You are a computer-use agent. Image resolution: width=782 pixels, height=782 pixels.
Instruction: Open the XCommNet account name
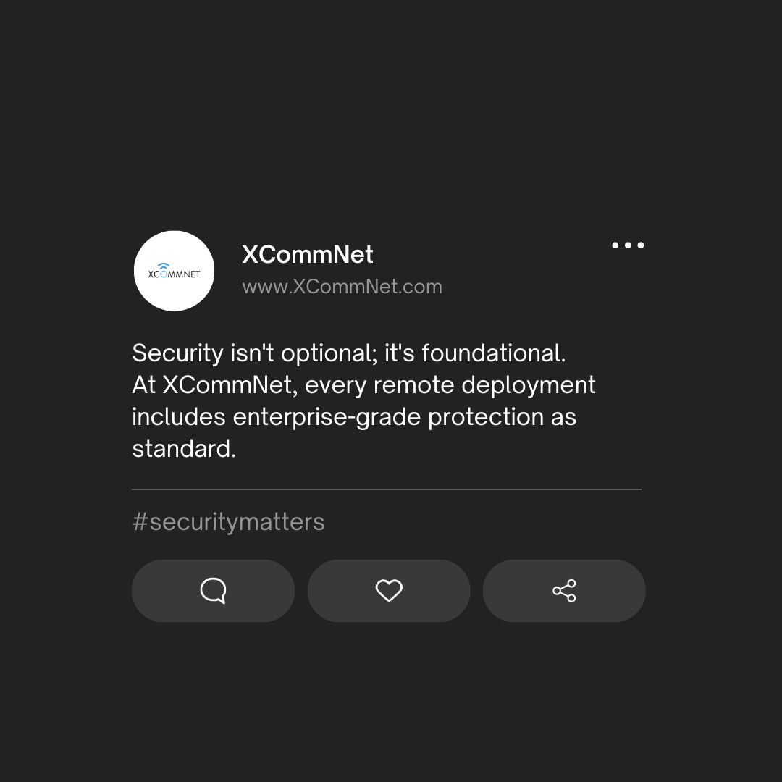point(307,255)
